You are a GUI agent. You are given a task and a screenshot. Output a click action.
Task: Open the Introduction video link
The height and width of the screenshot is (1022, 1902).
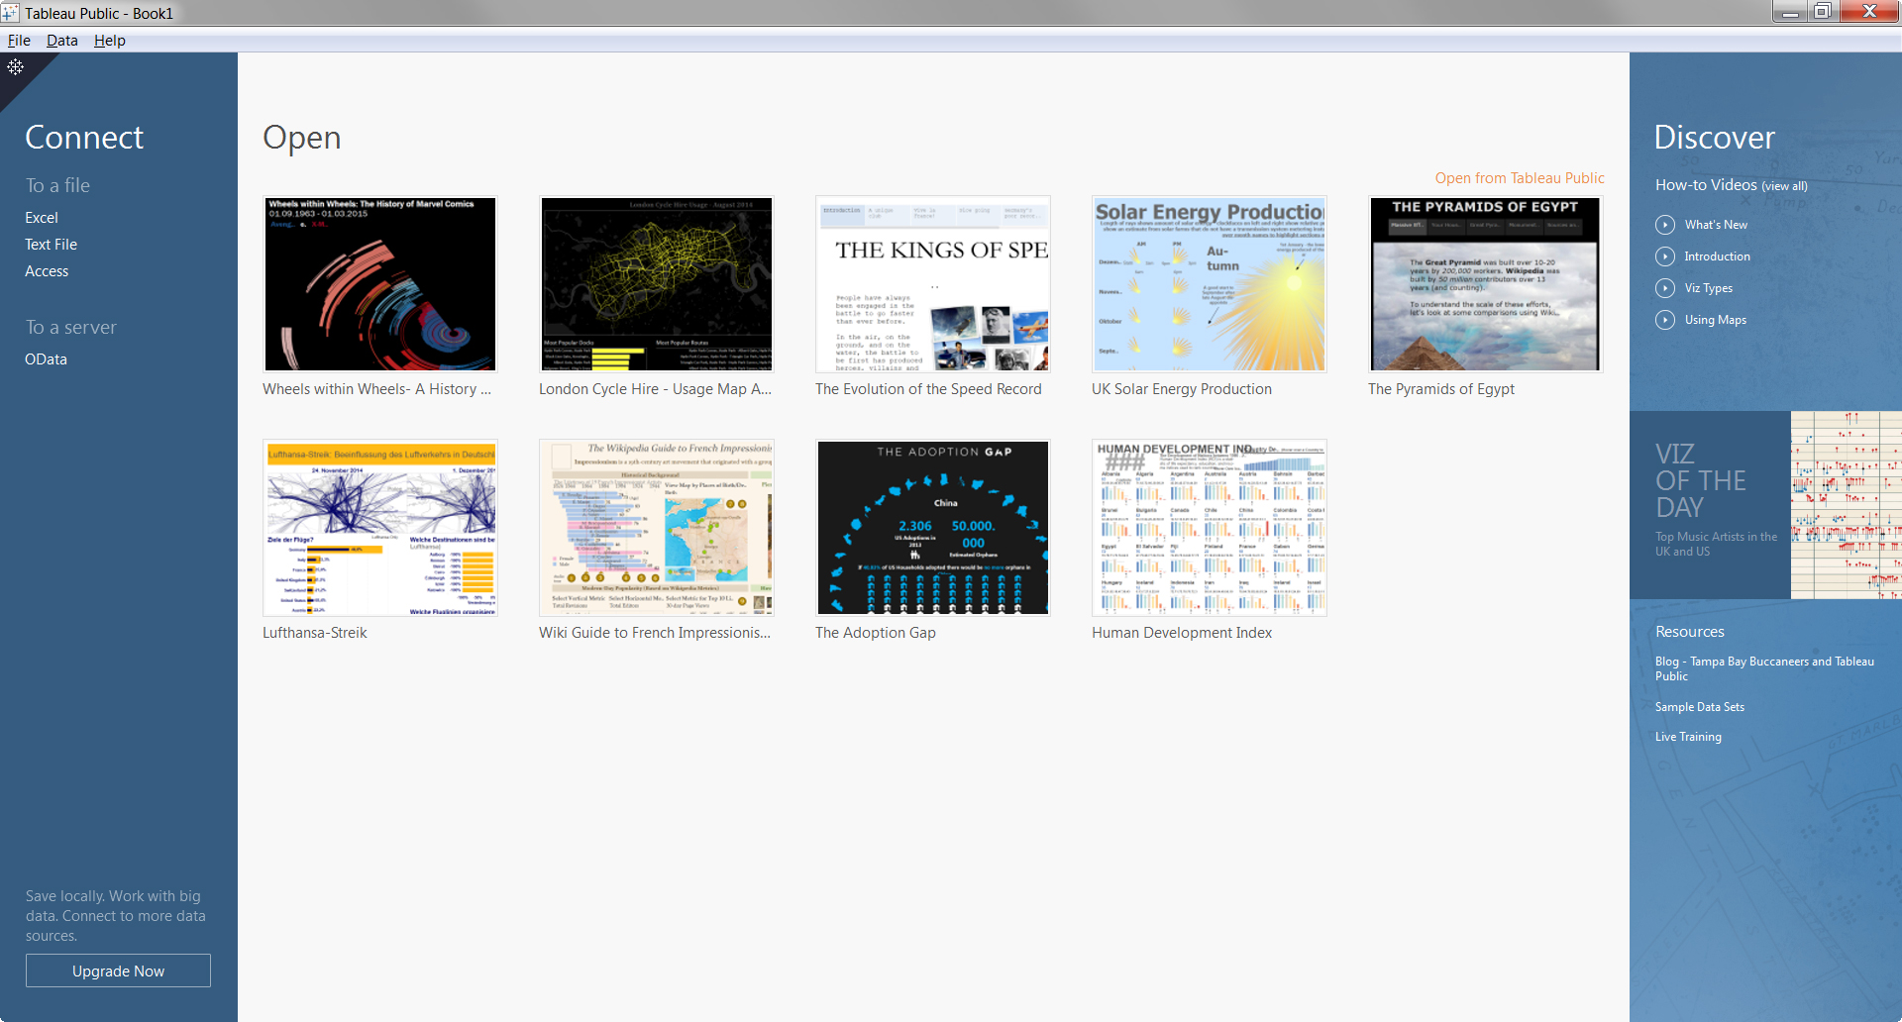point(1717,256)
